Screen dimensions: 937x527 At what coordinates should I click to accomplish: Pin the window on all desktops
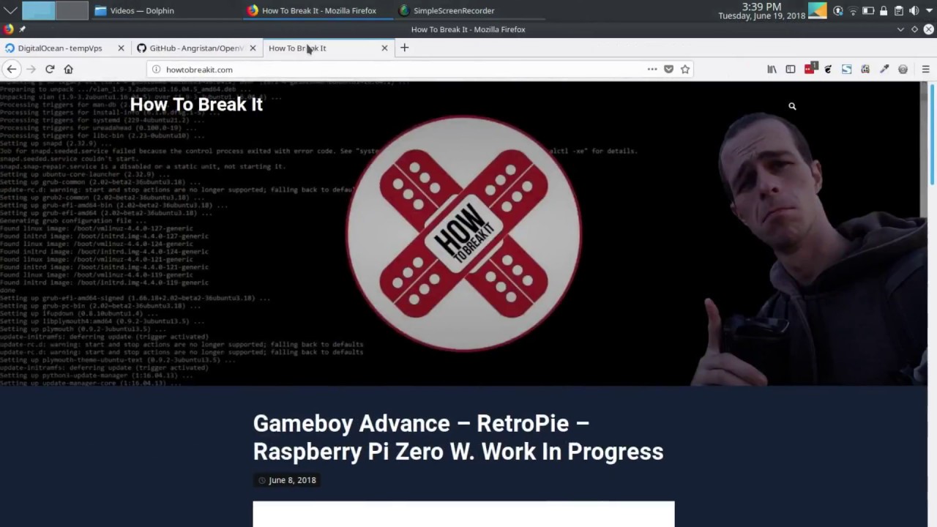point(22,29)
